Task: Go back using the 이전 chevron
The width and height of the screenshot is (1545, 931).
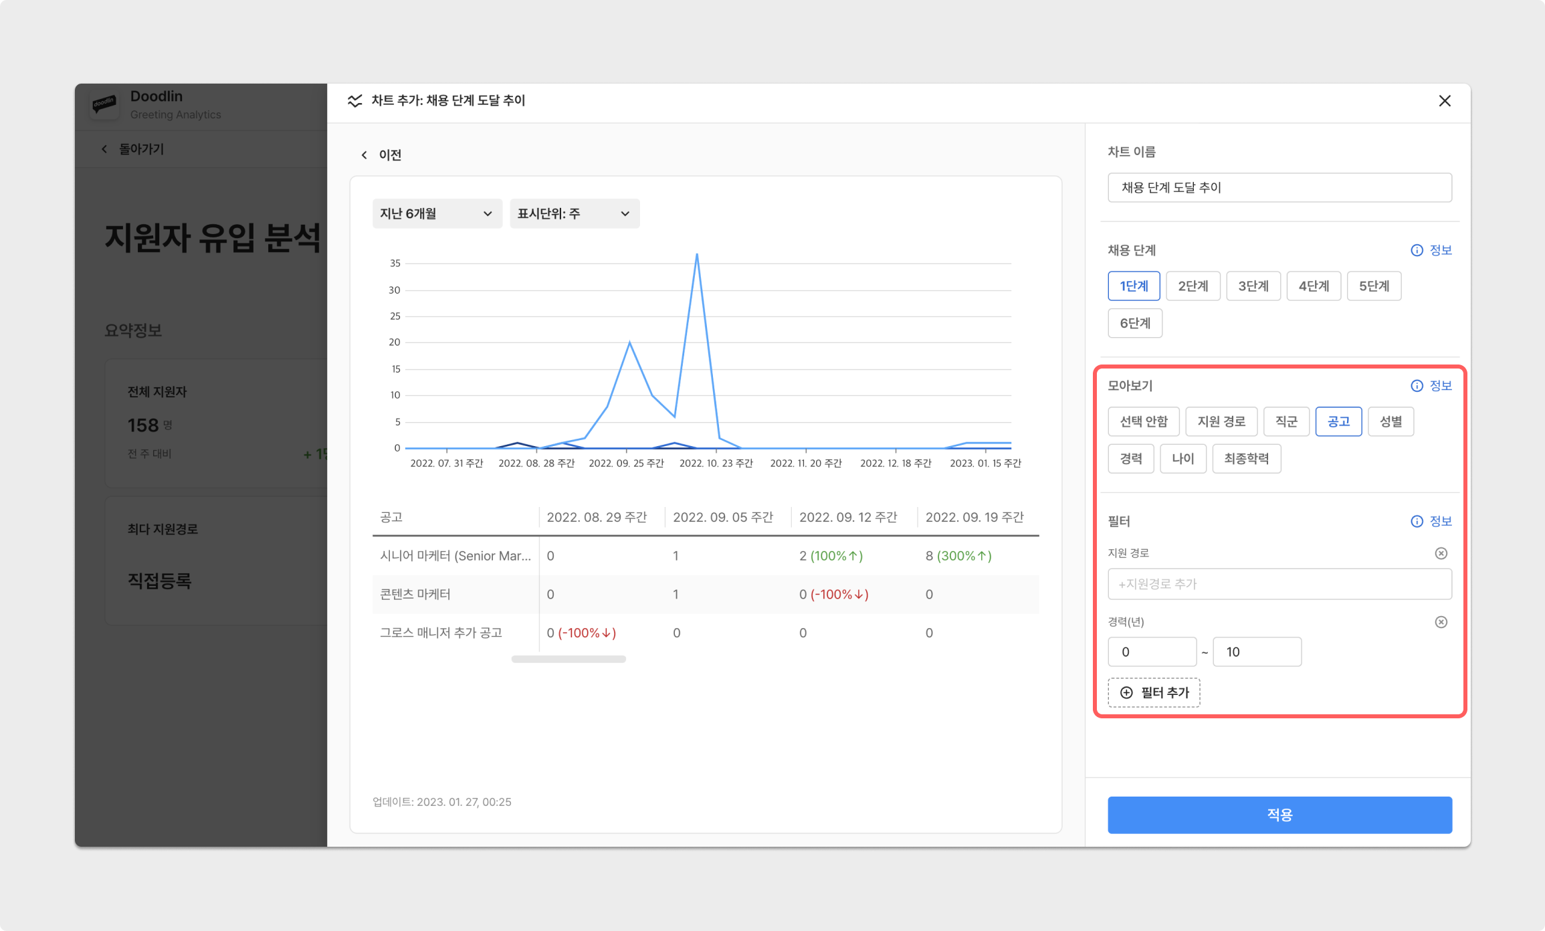Action: 365,155
